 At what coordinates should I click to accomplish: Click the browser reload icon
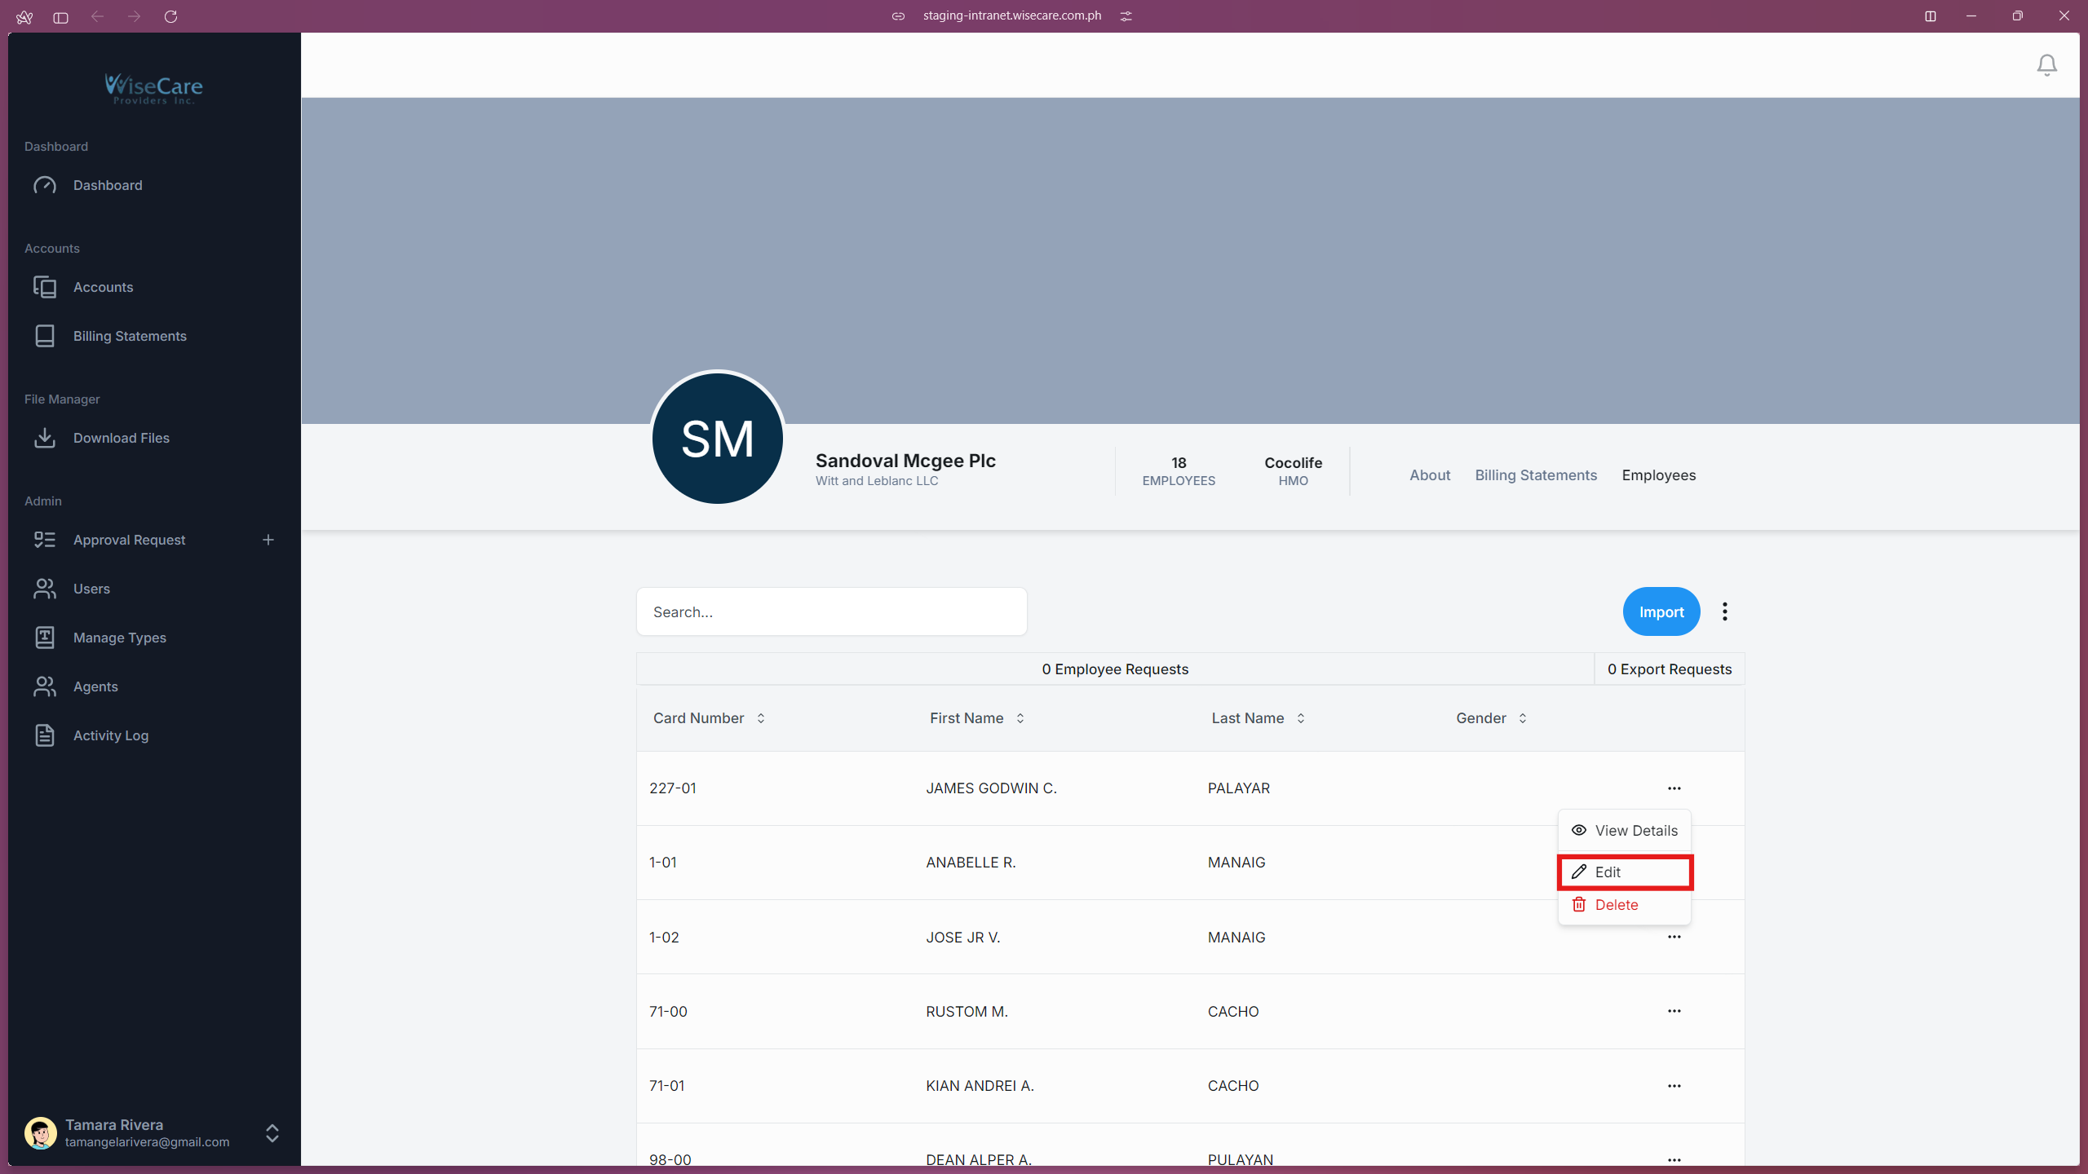pos(170,16)
